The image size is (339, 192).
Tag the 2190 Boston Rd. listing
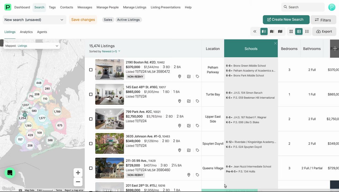(x=198, y=76)
